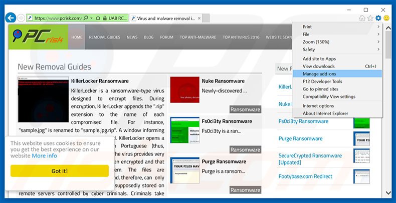Open the NEWS navigation item
The width and height of the screenshot is (396, 203).
pos(132,37)
